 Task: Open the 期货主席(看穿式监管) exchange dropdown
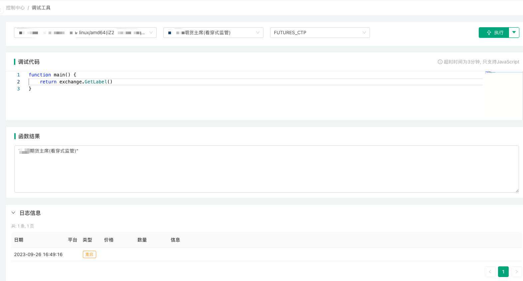(x=213, y=33)
